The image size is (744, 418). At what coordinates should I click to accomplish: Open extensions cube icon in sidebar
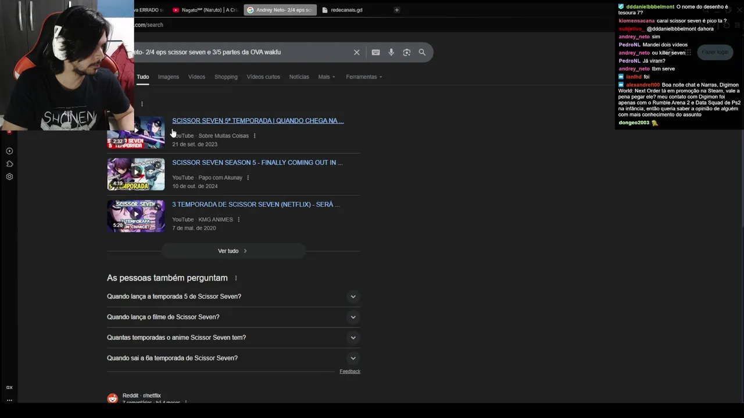click(x=9, y=164)
